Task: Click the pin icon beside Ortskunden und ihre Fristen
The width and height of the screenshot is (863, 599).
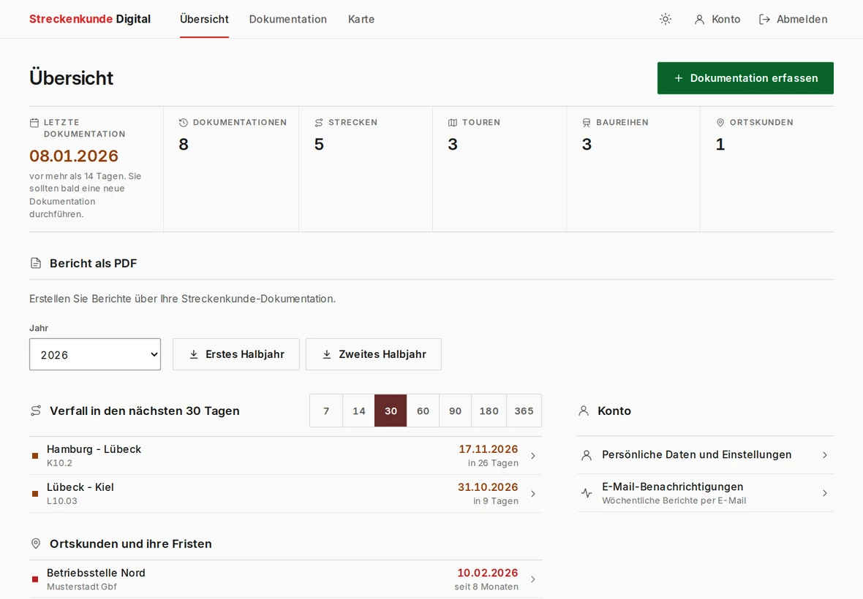Action: click(x=36, y=543)
